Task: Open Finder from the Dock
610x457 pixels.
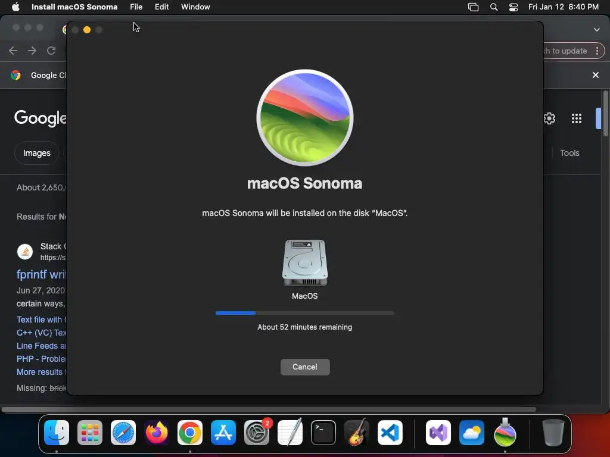Action: point(57,433)
